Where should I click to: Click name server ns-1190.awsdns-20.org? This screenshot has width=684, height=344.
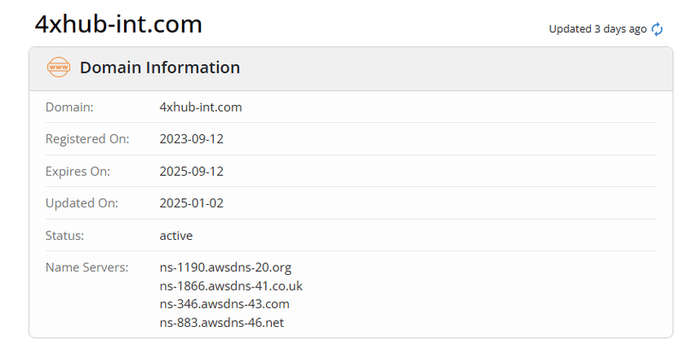click(x=226, y=267)
